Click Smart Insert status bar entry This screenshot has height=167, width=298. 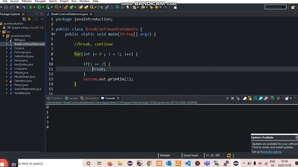(x=190, y=155)
